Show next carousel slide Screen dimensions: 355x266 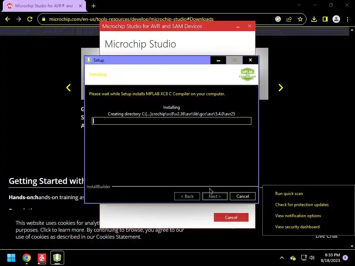(x=281, y=88)
